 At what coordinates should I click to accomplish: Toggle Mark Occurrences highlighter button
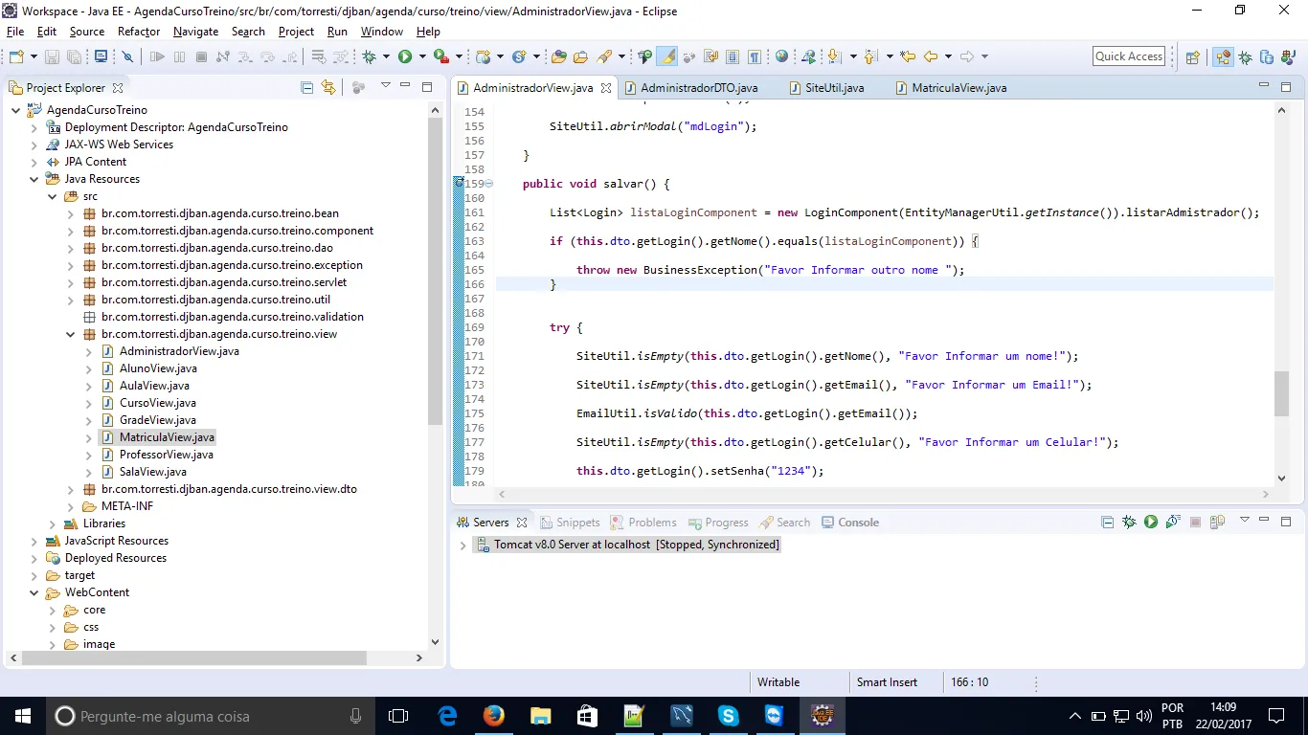click(x=667, y=56)
